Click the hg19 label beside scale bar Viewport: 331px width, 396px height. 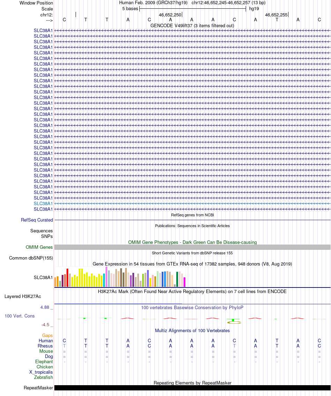254,9
